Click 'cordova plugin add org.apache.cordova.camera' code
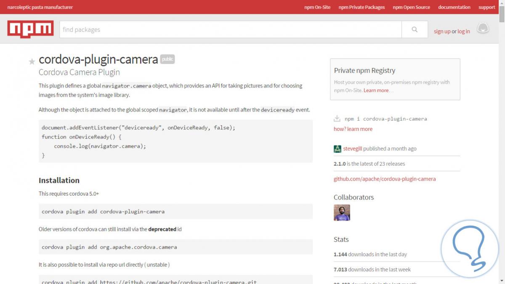Image resolution: width=505 pixels, height=284 pixels. [109, 247]
